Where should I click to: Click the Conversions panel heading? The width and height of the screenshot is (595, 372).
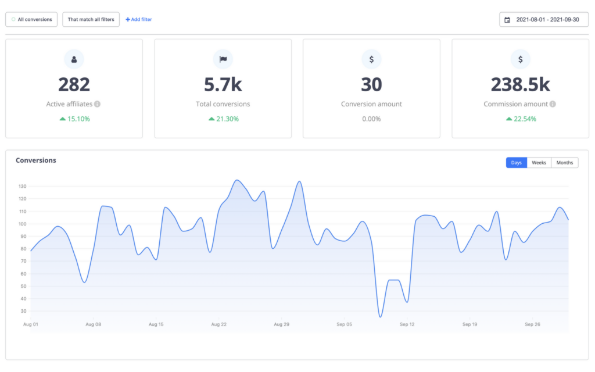(x=35, y=160)
